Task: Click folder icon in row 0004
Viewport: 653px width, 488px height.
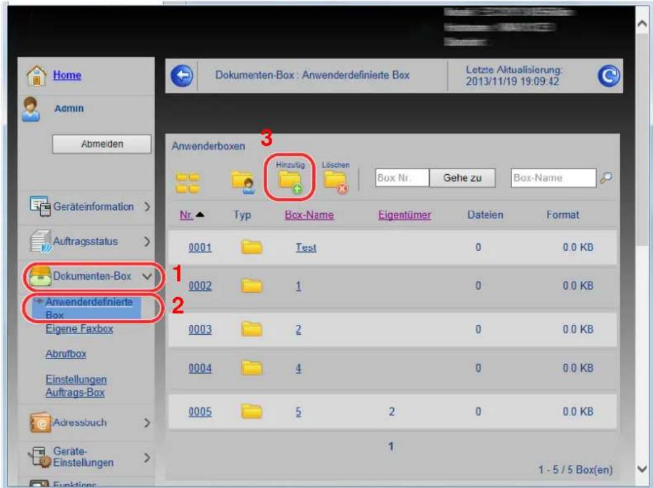Action: point(252,368)
